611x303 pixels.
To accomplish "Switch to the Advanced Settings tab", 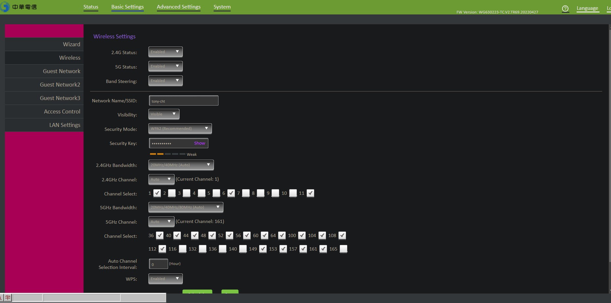I will pos(179,7).
